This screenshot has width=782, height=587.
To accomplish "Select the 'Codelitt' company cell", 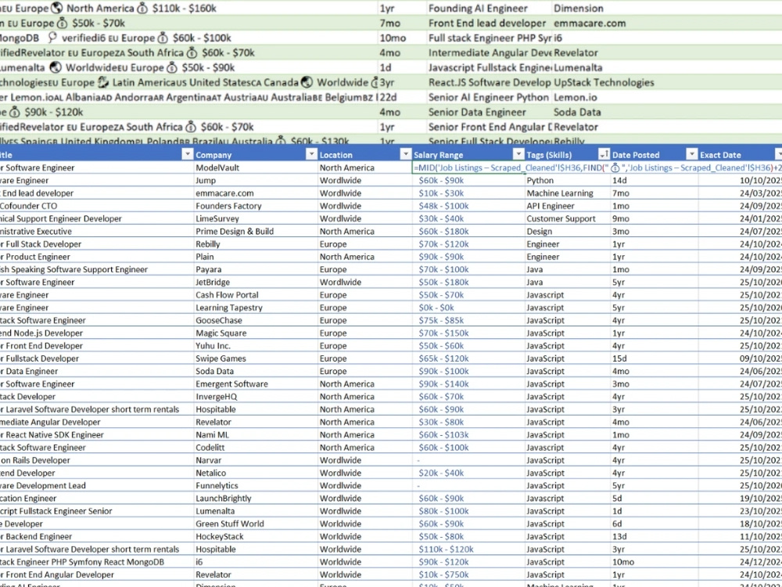I will pyautogui.click(x=256, y=448).
